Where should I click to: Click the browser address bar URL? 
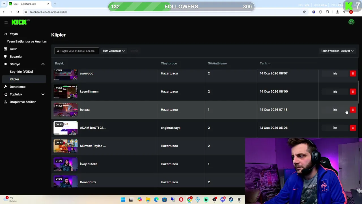pos(48,12)
